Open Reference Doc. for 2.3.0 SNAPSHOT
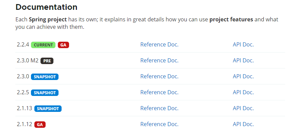The width and height of the screenshot is (296, 140). coord(159,76)
